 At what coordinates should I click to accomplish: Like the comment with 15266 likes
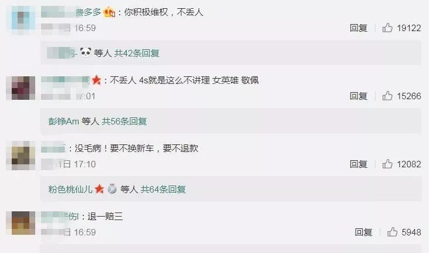click(387, 96)
